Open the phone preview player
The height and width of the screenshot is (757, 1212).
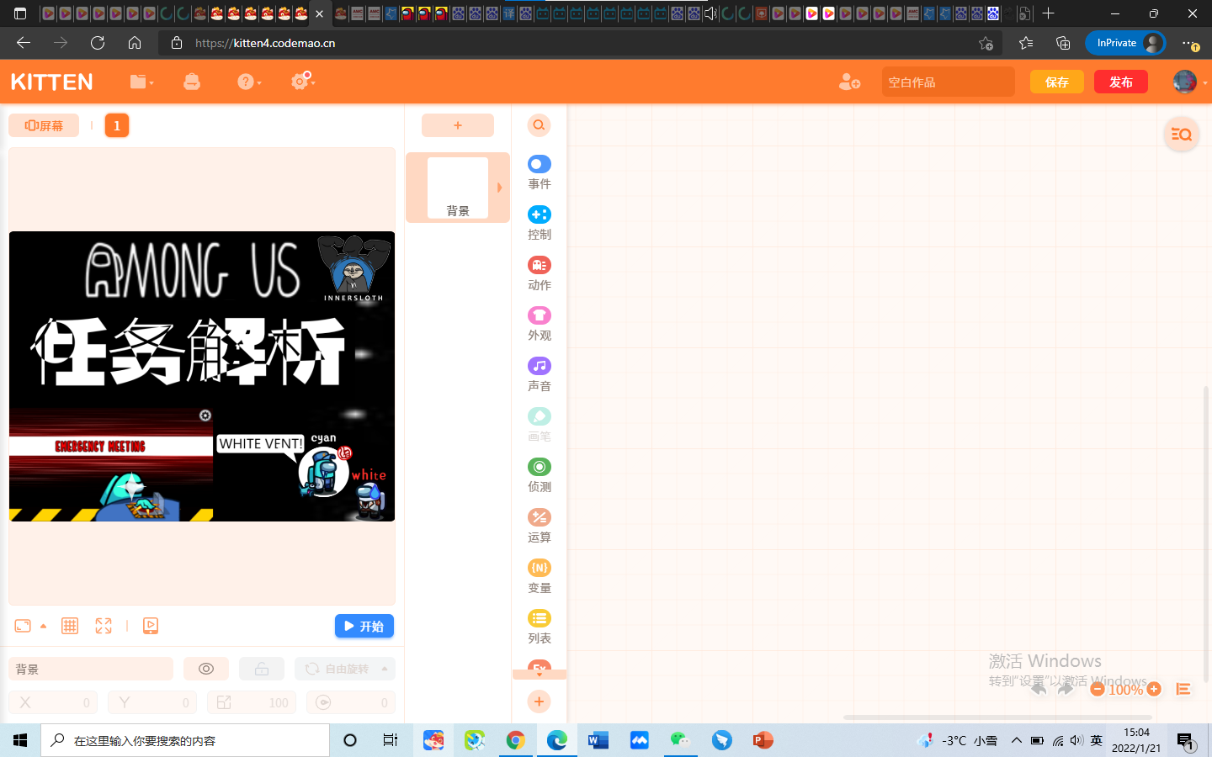[x=151, y=626]
